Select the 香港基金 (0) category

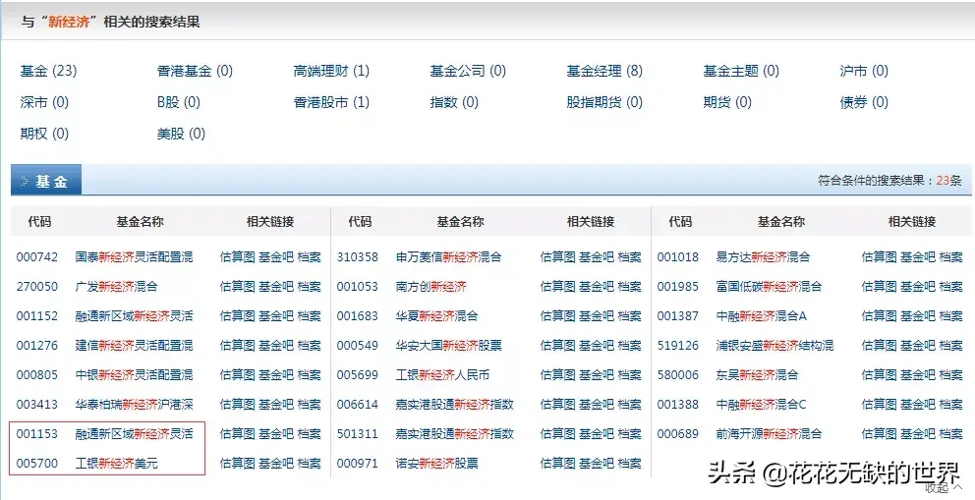pyautogui.click(x=195, y=71)
